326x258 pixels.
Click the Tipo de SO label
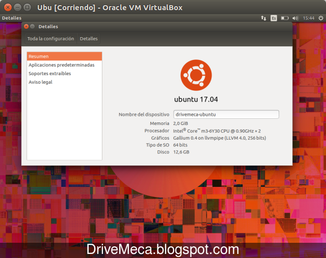pos(157,145)
